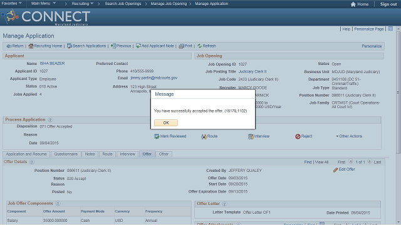Switch to Application and Resume tab
The height and width of the screenshot is (225, 401).
[x=26, y=154]
